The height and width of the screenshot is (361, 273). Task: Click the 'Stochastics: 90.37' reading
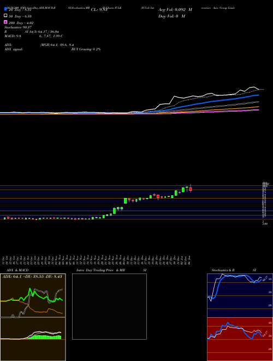tap(18, 27)
